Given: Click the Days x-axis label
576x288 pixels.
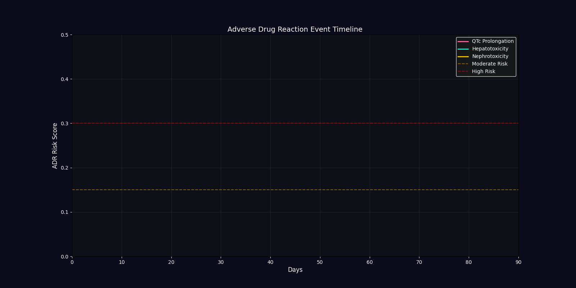Looking at the screenshot, I should [x=295, y=270].
